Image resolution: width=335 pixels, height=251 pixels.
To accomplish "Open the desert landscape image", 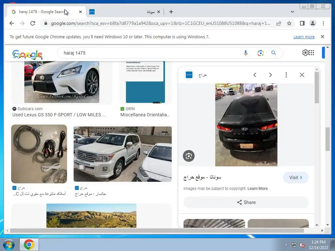I will pos(92,216).
